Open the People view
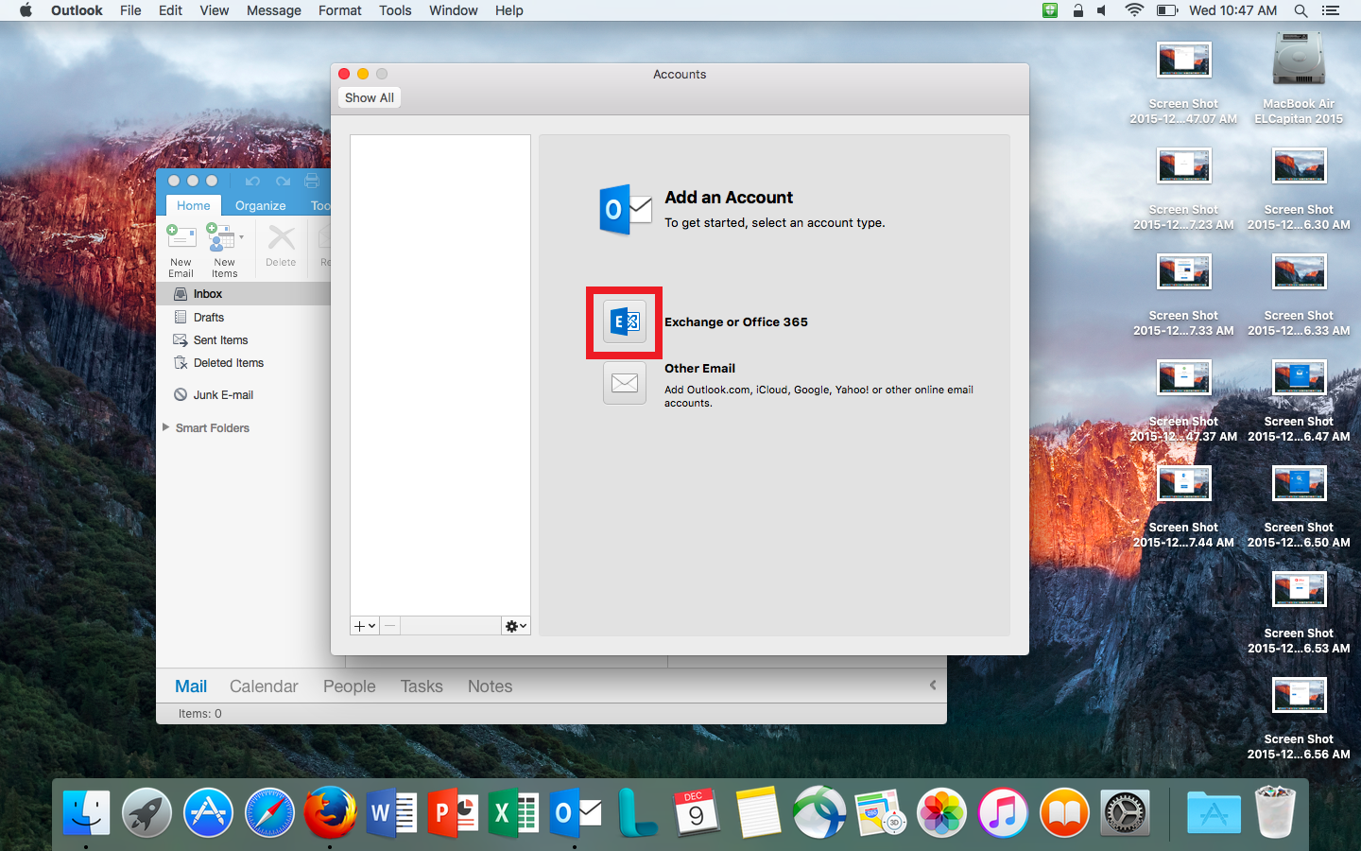Viewport: 1361px width, 851px height. point(349,686)
